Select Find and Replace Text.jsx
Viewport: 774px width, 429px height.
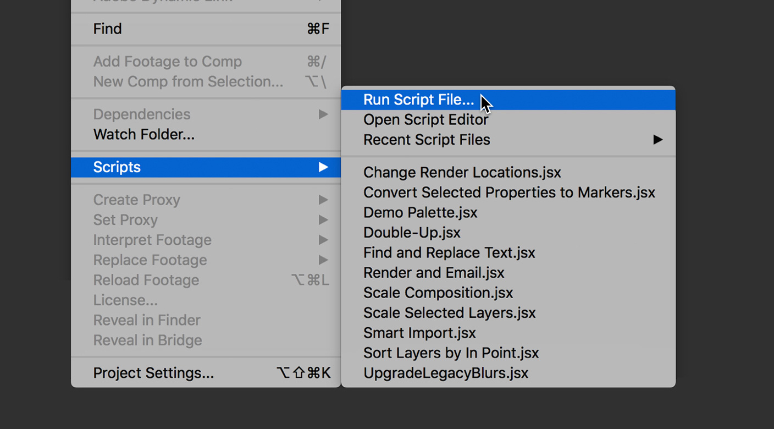point(449,252)
